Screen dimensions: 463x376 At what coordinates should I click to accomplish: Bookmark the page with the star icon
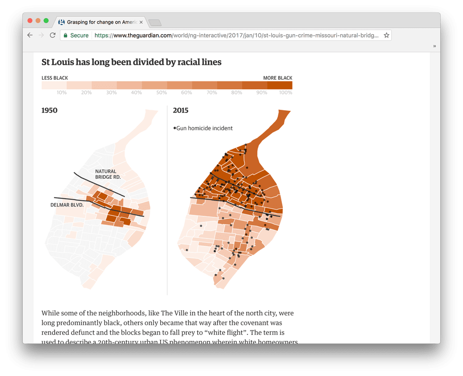[387, 35]
